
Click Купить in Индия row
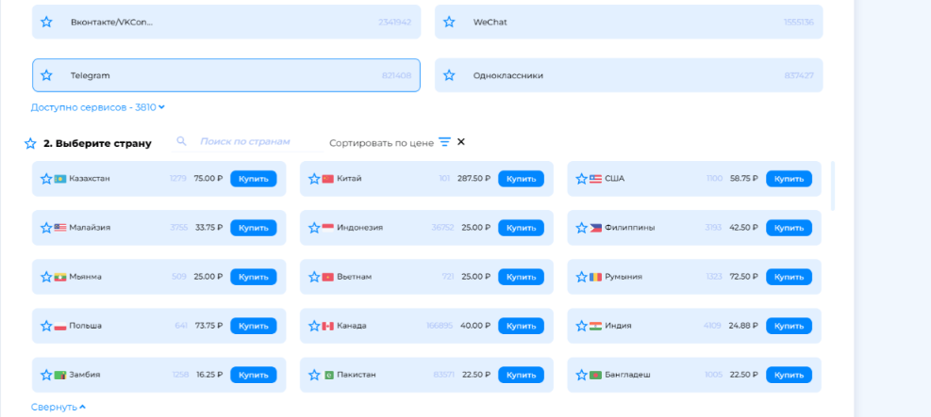coord(790,326)
